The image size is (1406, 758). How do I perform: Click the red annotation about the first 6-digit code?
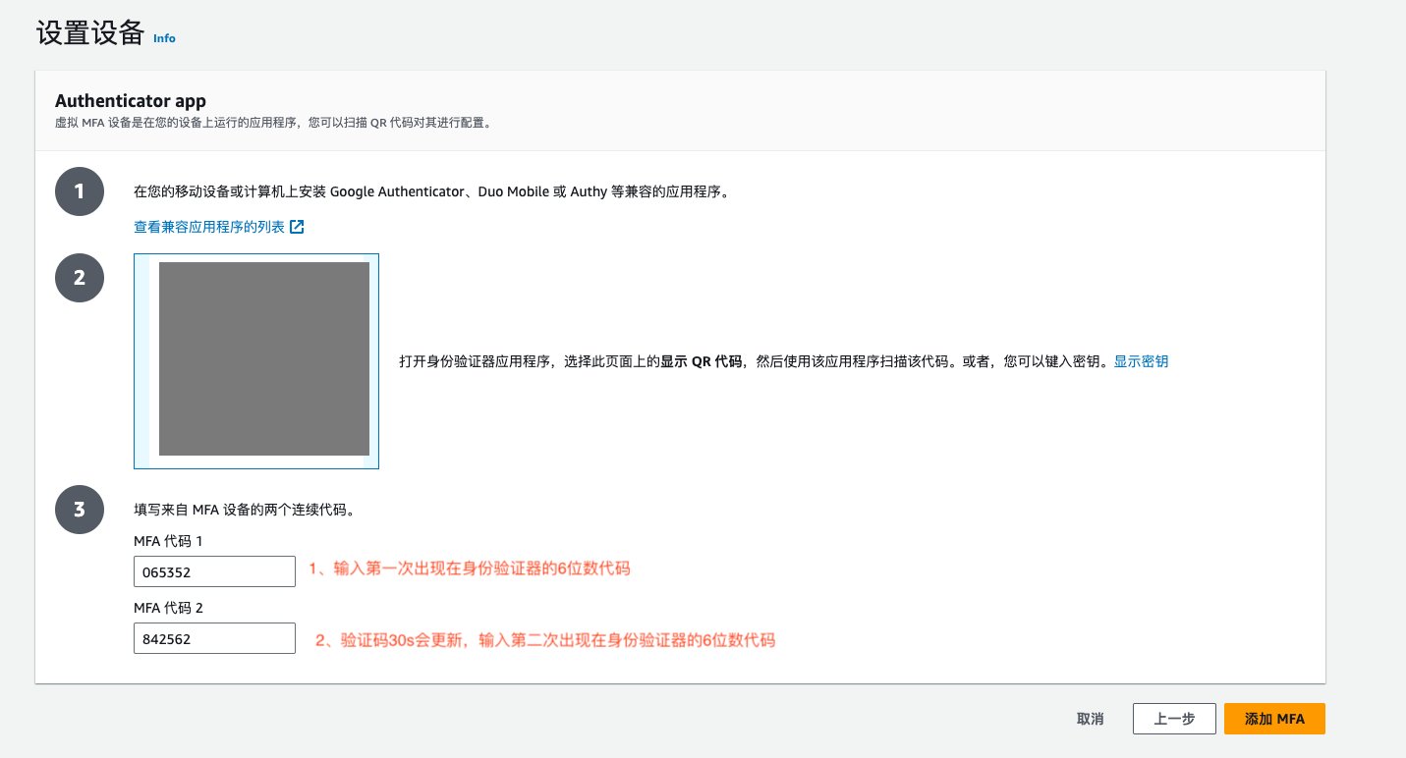coord(470,568)
